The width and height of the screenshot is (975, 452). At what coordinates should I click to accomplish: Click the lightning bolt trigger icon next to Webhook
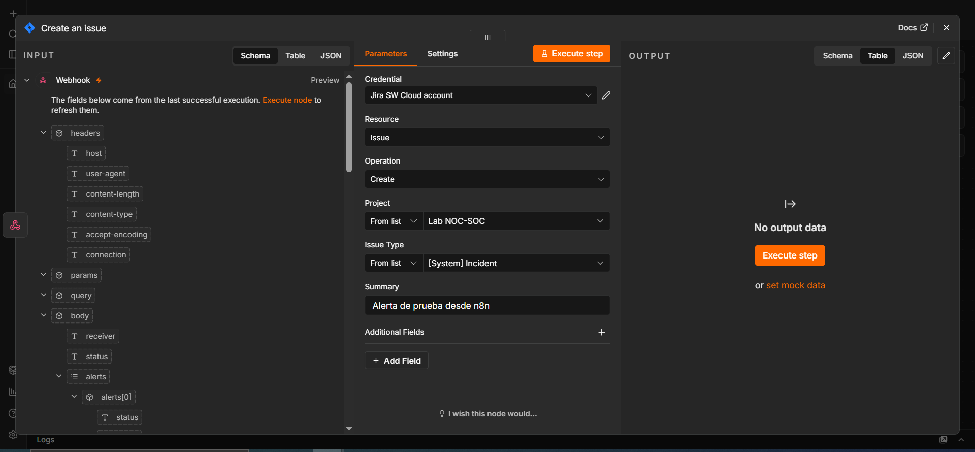pyautogui.click(x=99, y=81)
